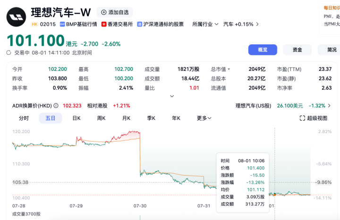The height and width of the screenshot is (220, 340).
Task: Open the 简况 section button
Action: (329, 50)
